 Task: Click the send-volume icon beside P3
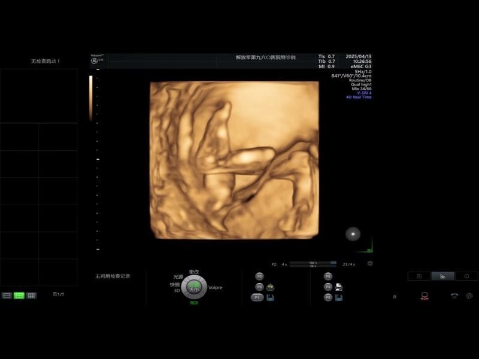tap(270, 287)
